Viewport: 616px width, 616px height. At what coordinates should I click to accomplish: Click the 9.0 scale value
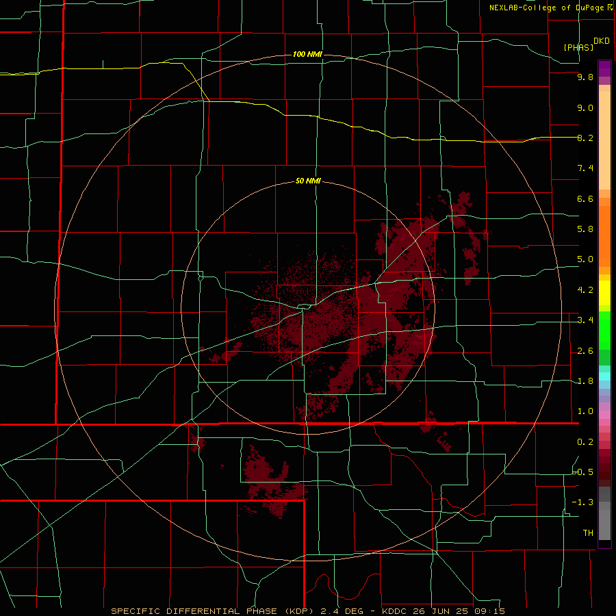tap(585, 108)
